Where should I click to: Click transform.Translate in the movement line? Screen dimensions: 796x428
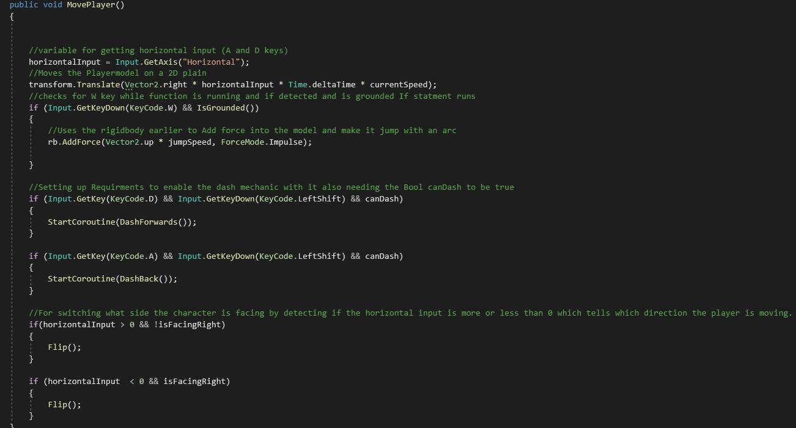[x=74, y=85]
